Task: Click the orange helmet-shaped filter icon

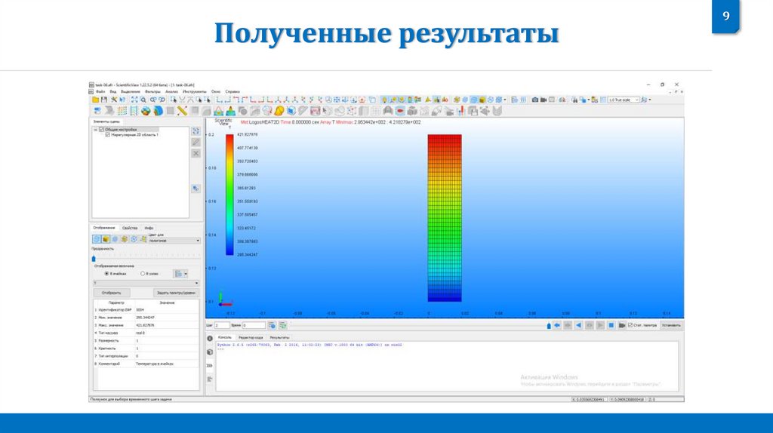Action: (279, 111)
